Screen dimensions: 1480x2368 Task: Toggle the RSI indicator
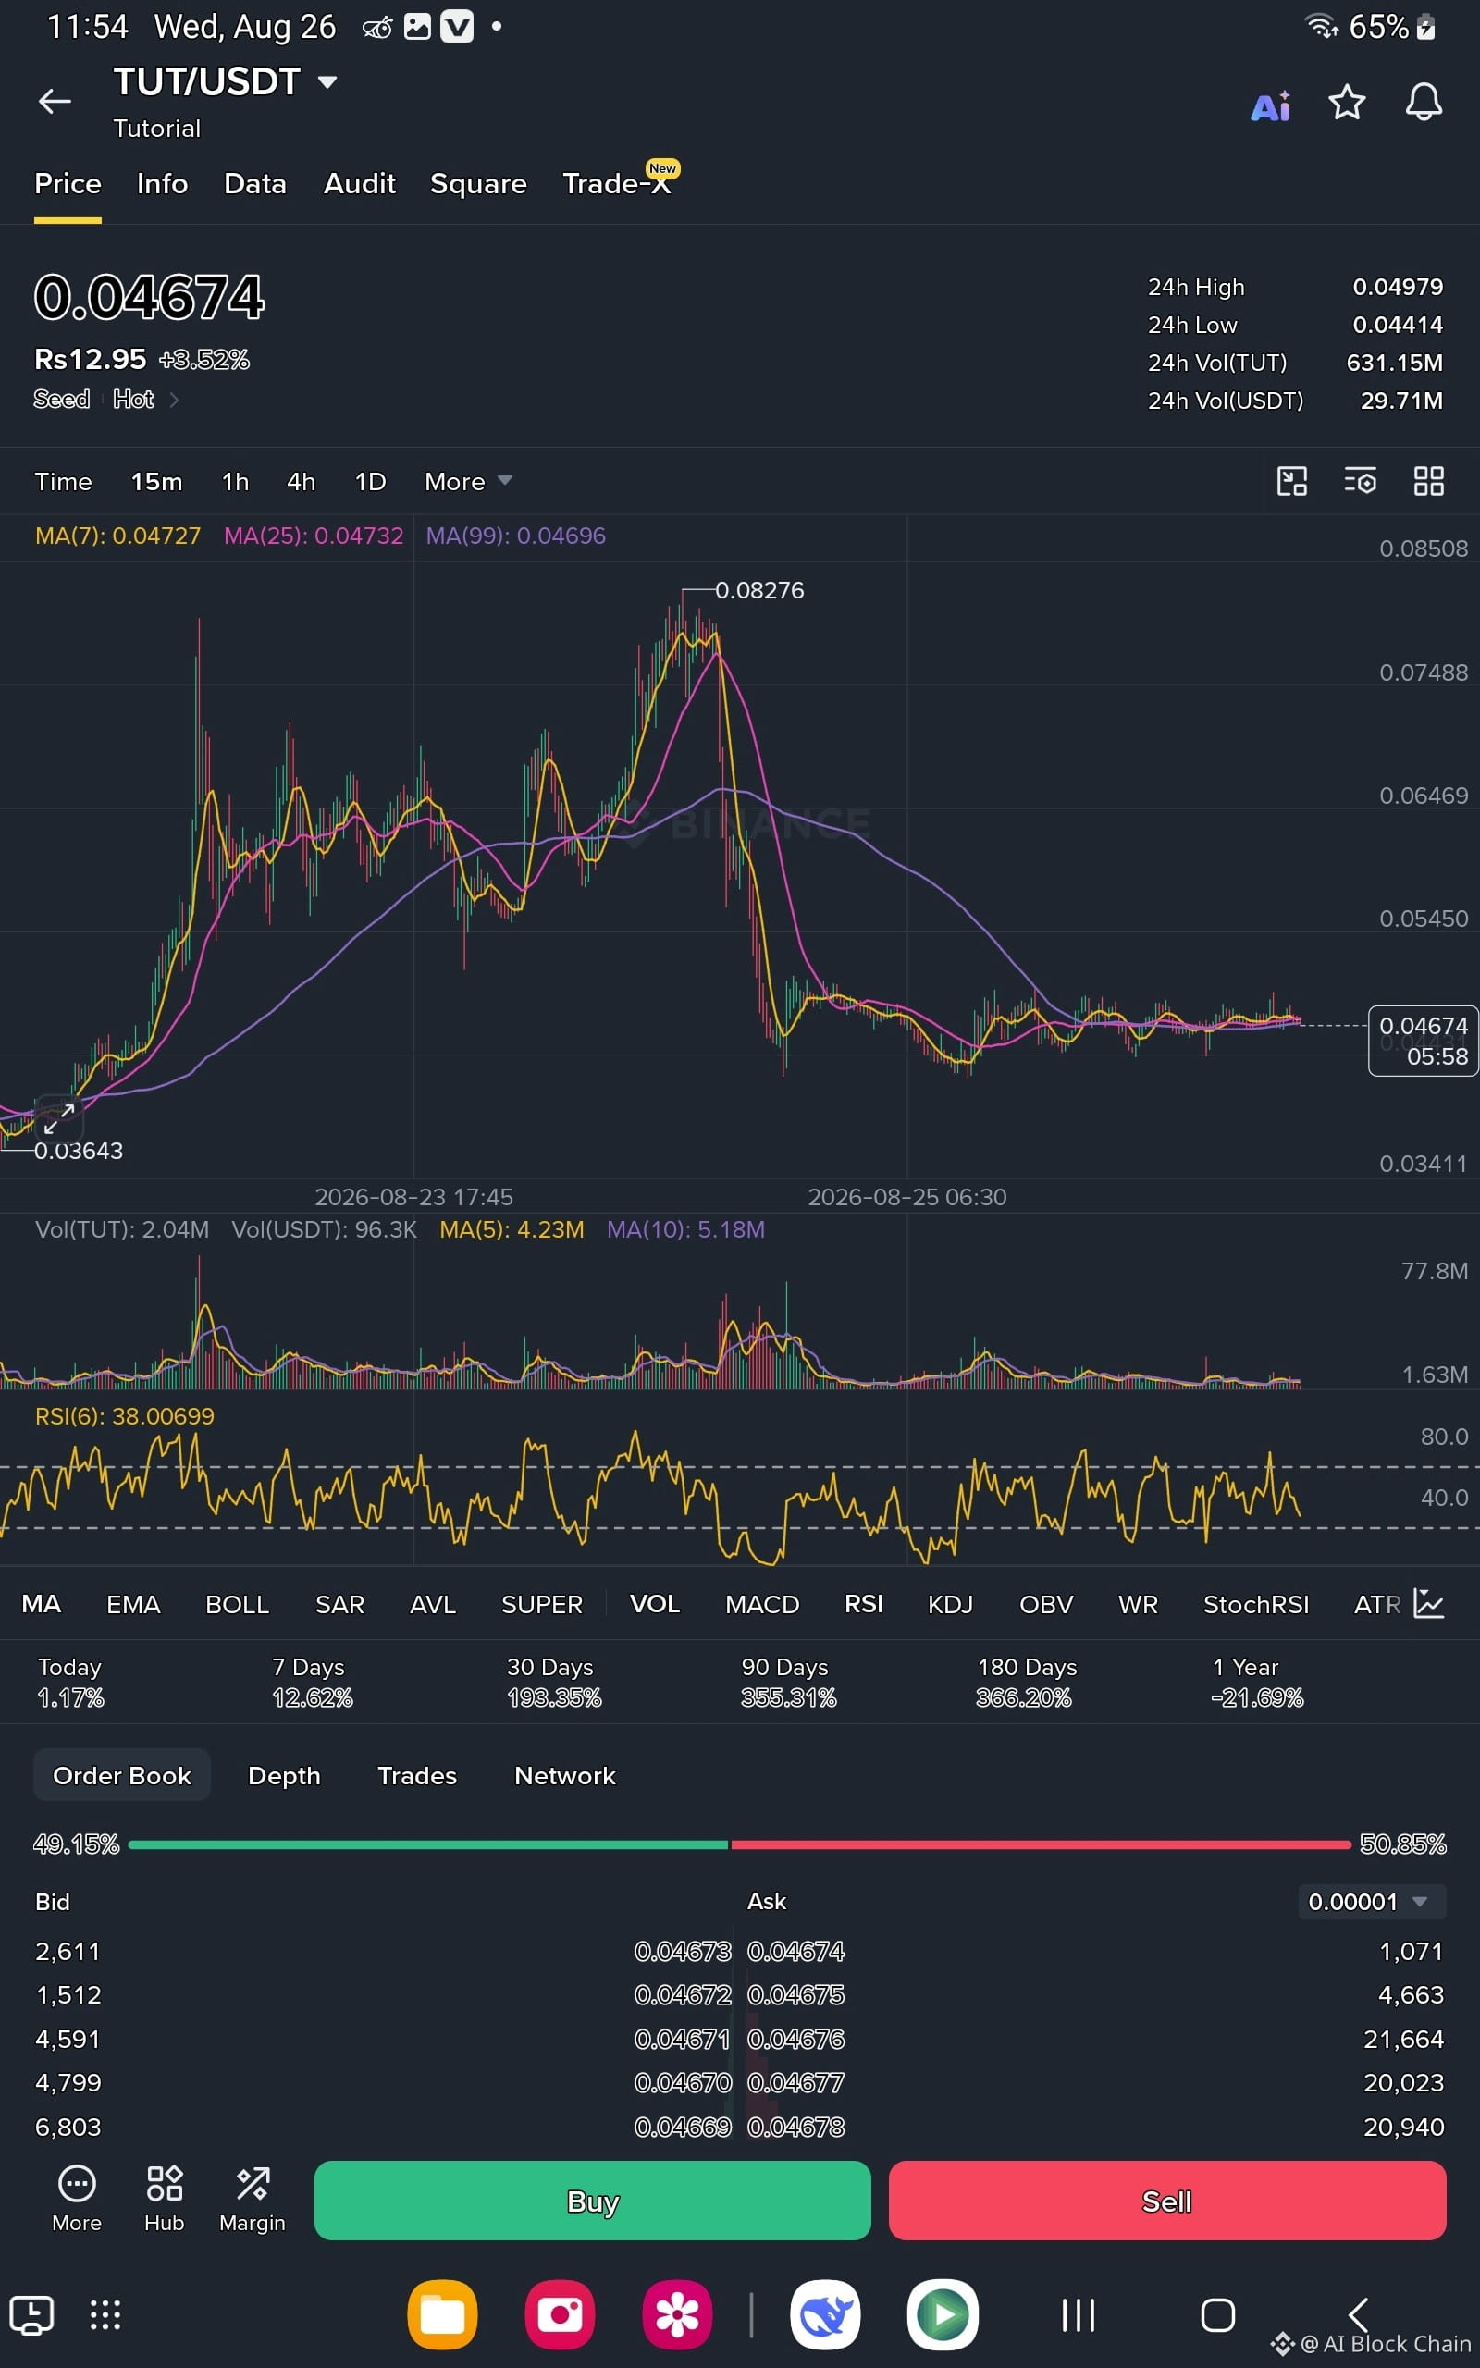863,1604
